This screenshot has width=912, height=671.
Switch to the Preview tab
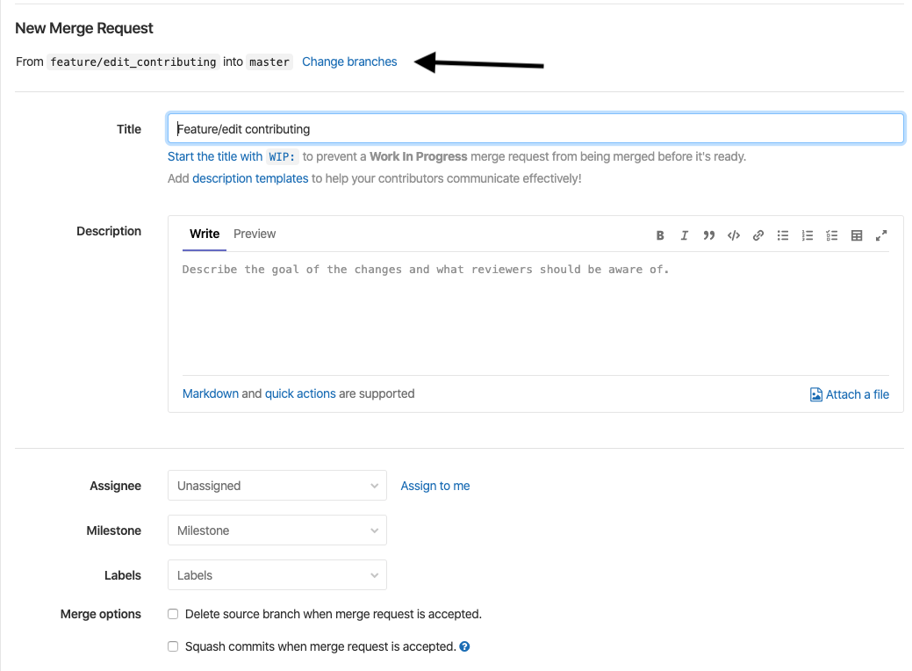(255, 234)
